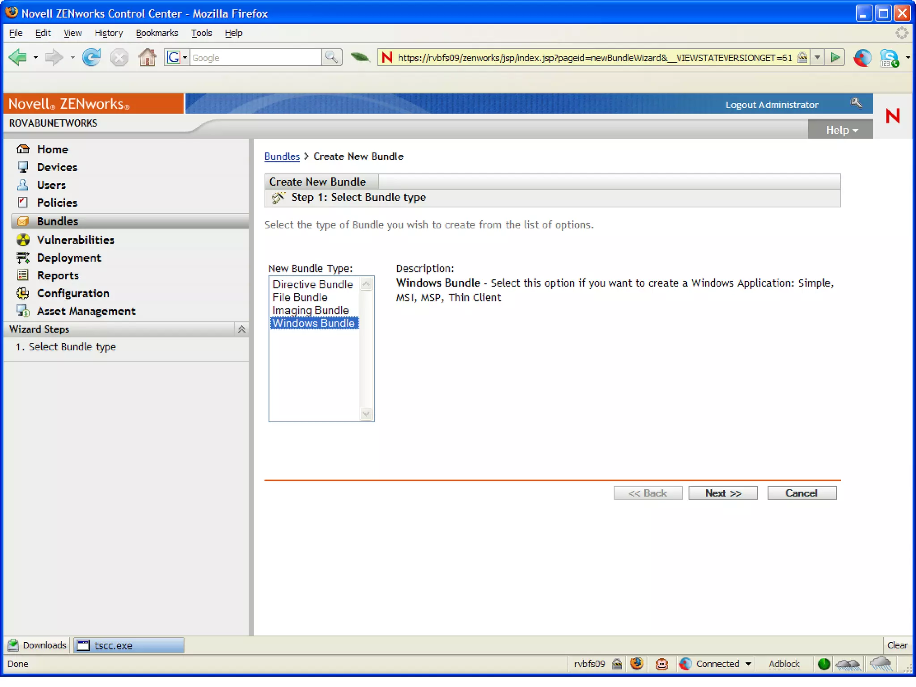
Task: Open search engine selector dropdown
Action: (x=184, y=58)
